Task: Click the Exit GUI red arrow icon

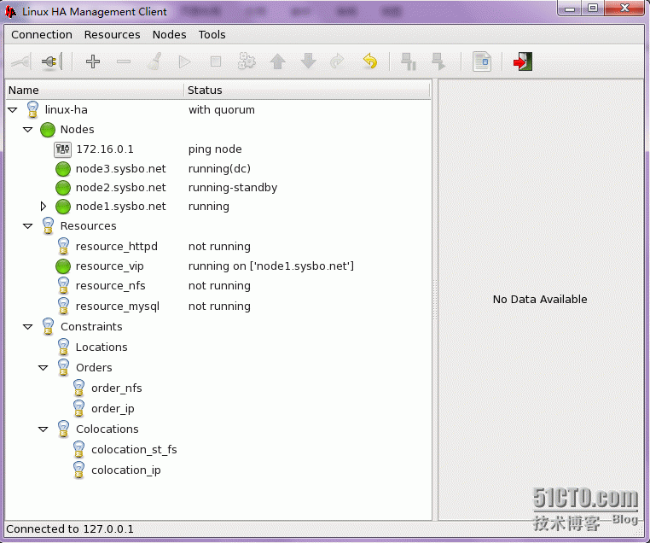Action: point(522,61)
